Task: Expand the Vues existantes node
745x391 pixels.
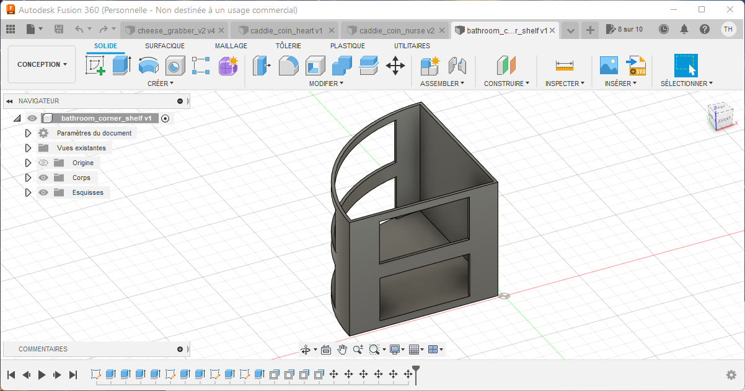Action: 28,148
